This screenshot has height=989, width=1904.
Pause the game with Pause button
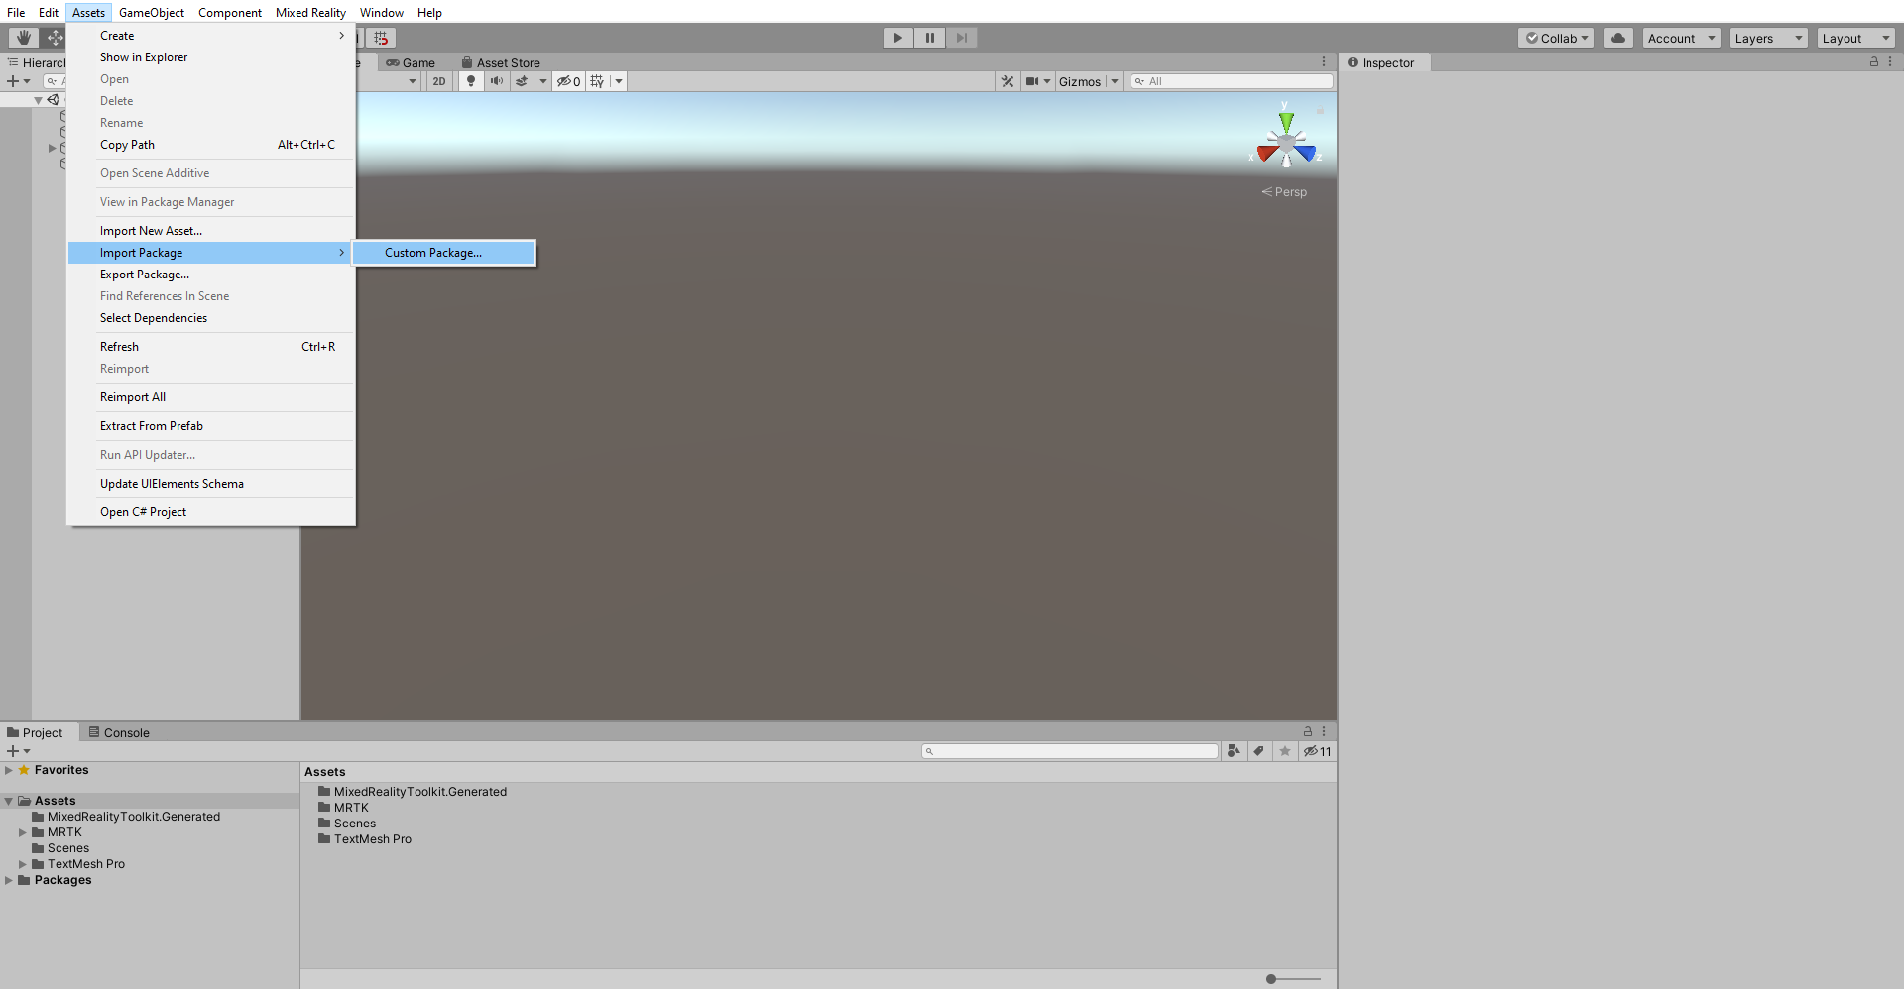pyautogui.click(x=929, y=38)
